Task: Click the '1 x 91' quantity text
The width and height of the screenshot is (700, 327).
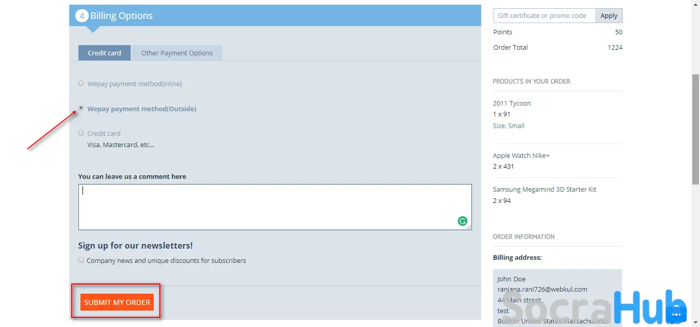Action: (502, 114)
